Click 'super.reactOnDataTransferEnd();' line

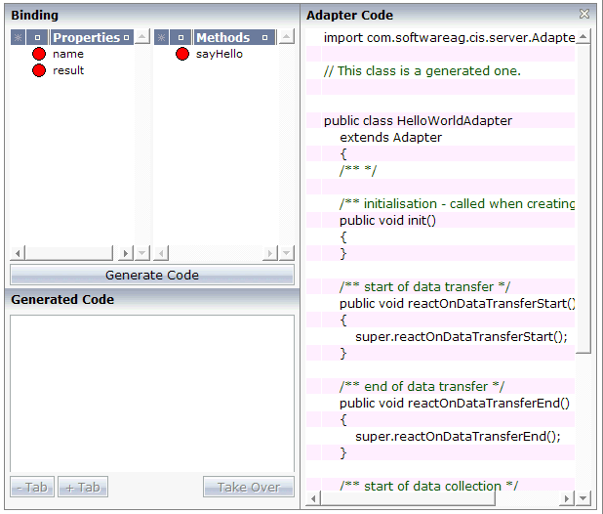pyautogui.click(x=458, y=437)
